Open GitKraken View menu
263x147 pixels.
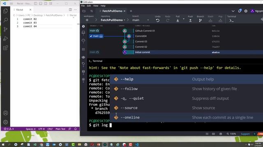click(96, 6)
